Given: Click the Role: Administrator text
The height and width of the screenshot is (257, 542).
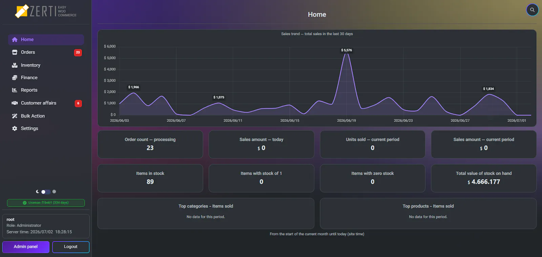Looking at the screenshot, I should [24, 226].
